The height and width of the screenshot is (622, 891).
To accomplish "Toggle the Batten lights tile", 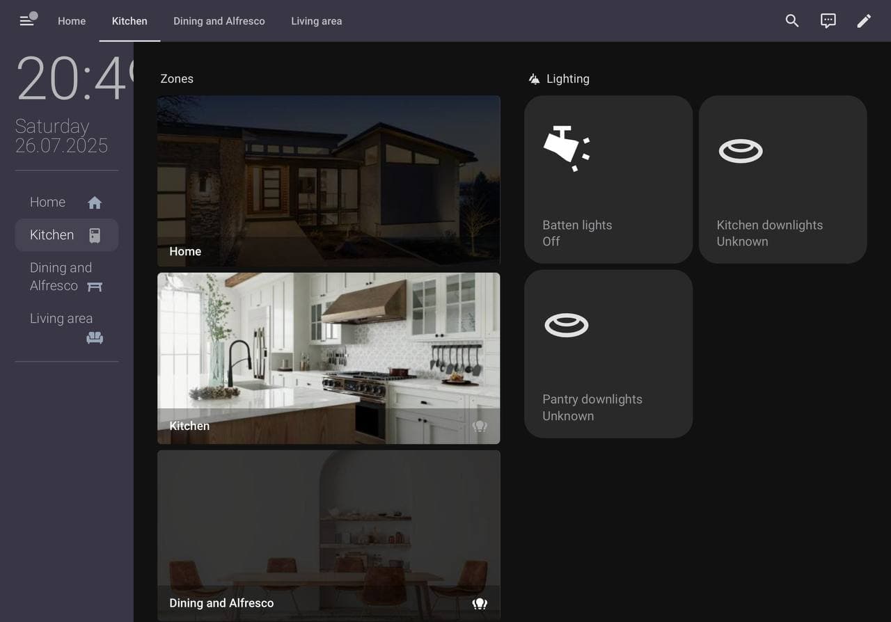I will coord(608,180).
